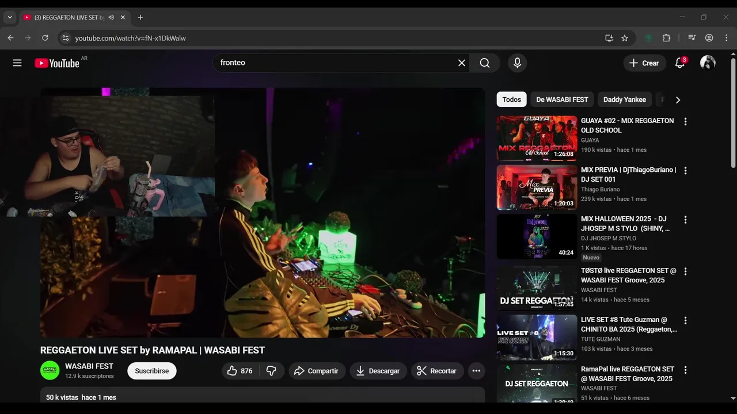The height and width of the screenshot is (414, 737).
Task: Start voice search with microphone
Action: [517, 63]
